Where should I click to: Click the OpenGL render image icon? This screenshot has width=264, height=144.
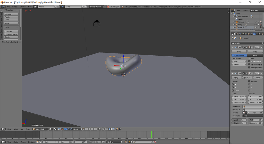click(117, 129)
